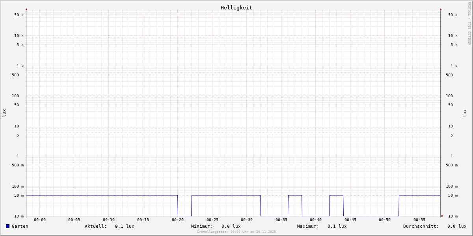Click the Garten legend label
Screen dimensions: 473x236
pyautogui.click(x=20, y=226)
